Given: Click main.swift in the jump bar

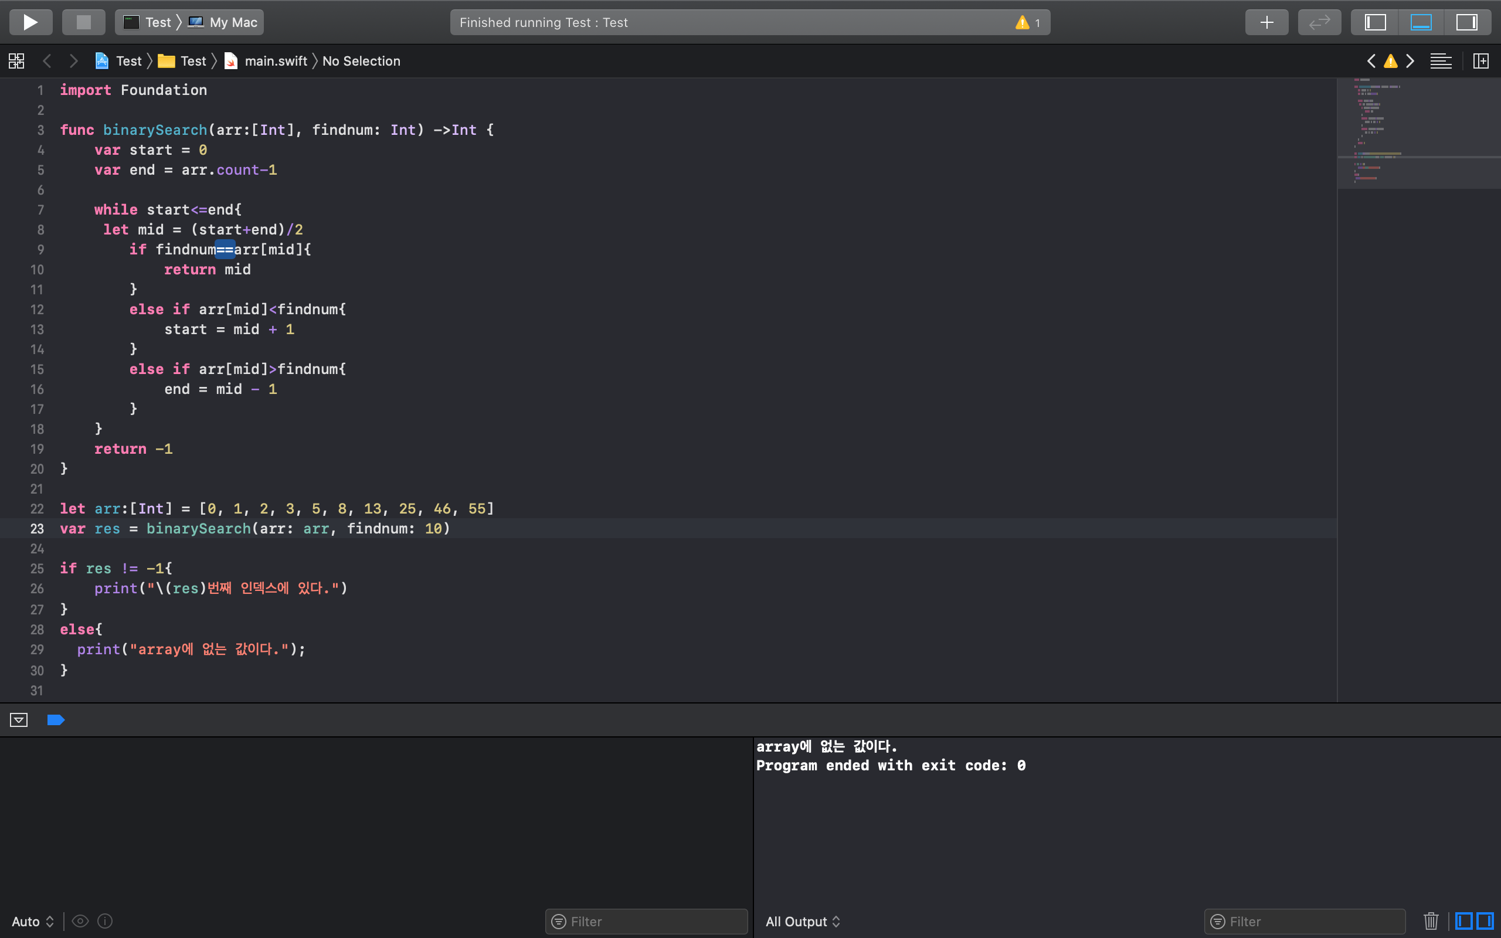Looking at the screenshot, I should (x=276, y=61).
